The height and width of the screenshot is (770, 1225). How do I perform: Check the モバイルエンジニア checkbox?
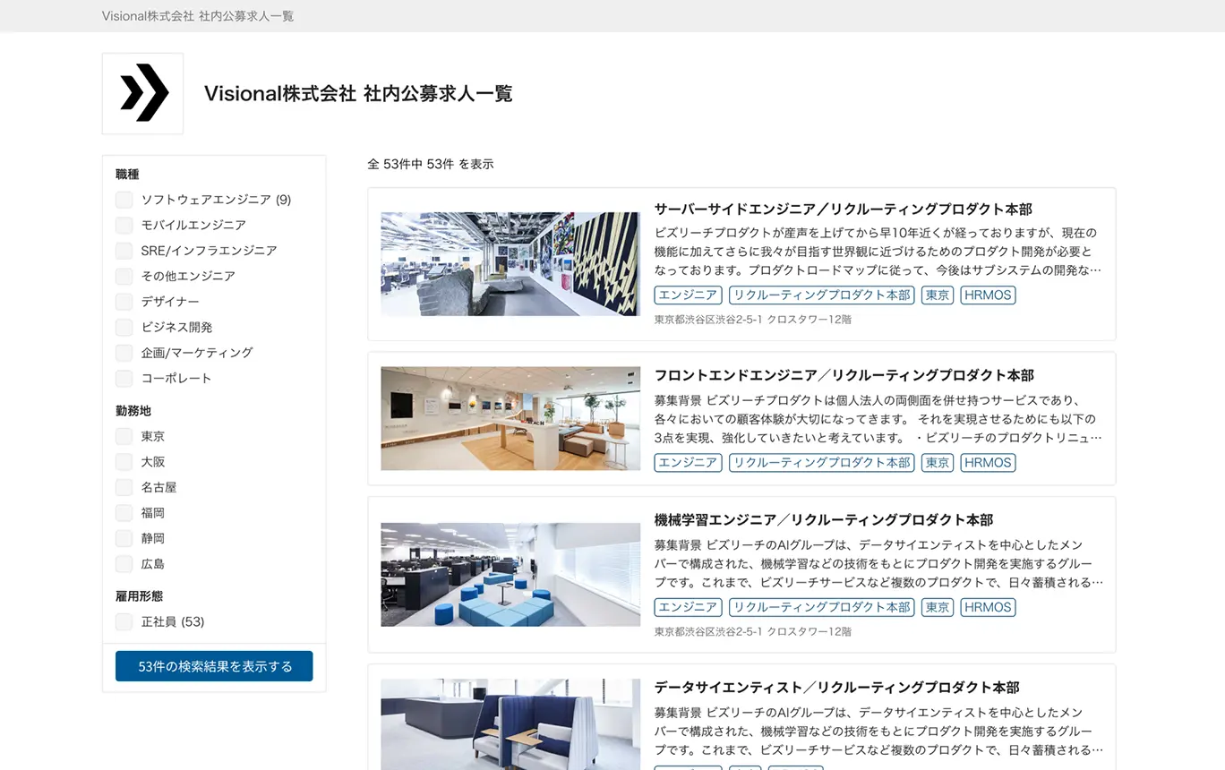pyautogui.click(x=124, y=225)
